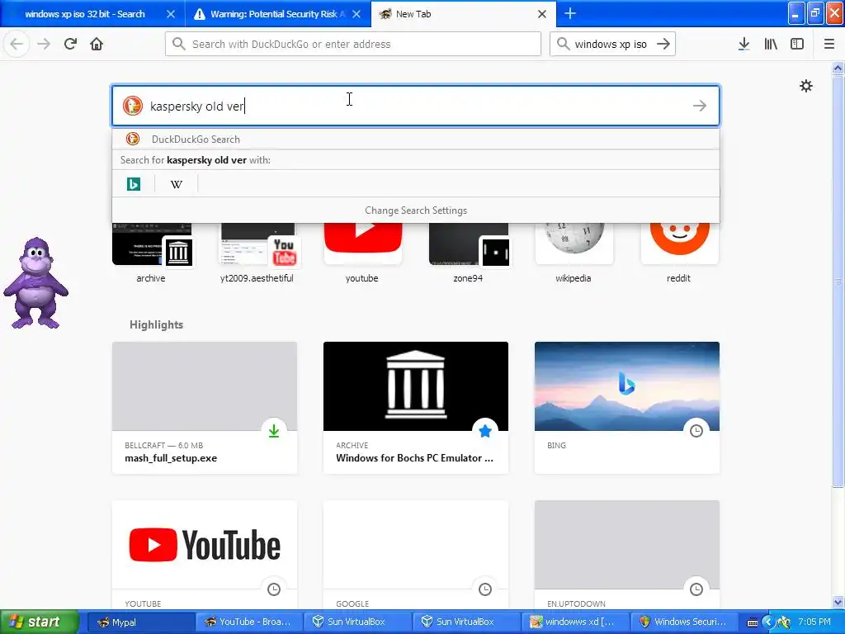
Task: Click history clock on en.uptodown card
Action: 696,589
